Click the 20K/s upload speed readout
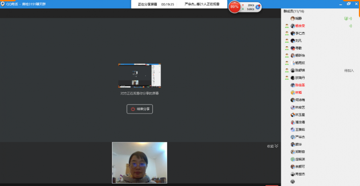Image resolution: width=360 pixels, height=186 pixels. (251, 5)
